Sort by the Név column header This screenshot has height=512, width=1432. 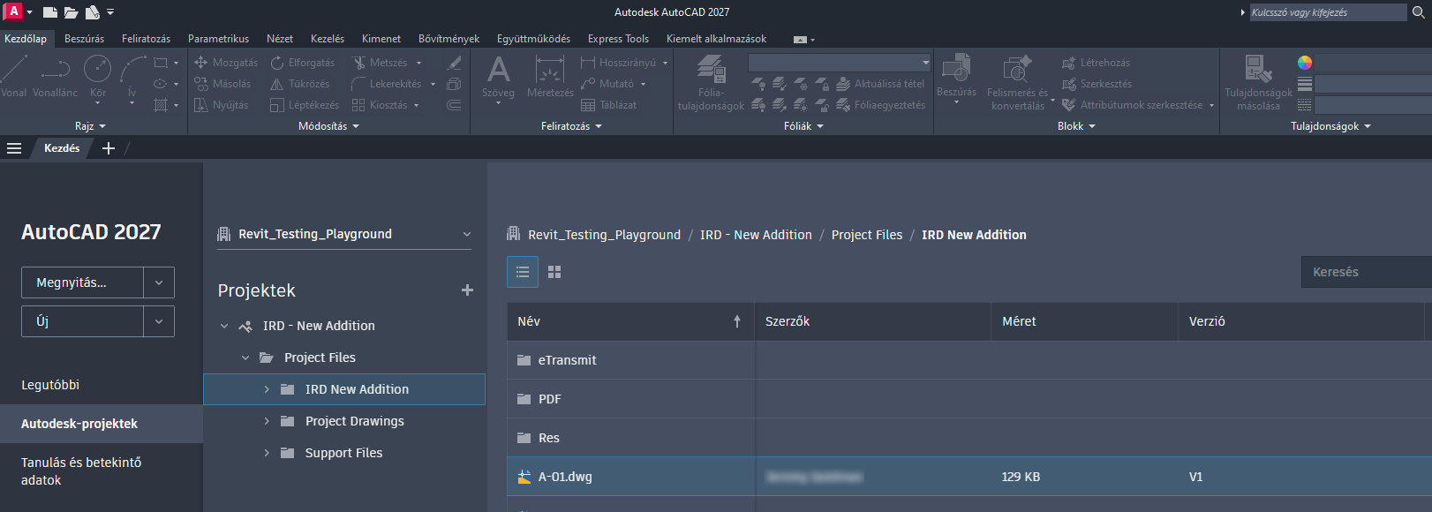(x=631, y=321)
